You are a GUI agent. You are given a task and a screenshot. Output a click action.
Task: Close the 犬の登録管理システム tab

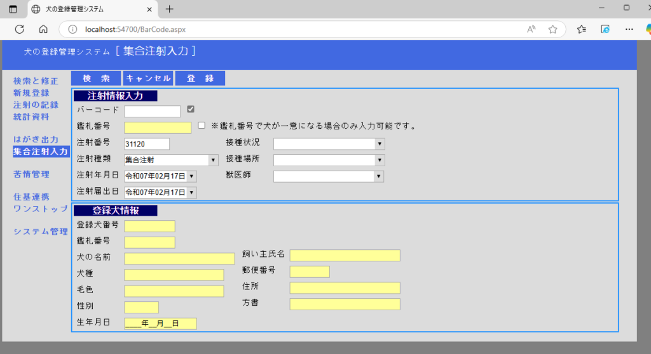pos(149,9)
